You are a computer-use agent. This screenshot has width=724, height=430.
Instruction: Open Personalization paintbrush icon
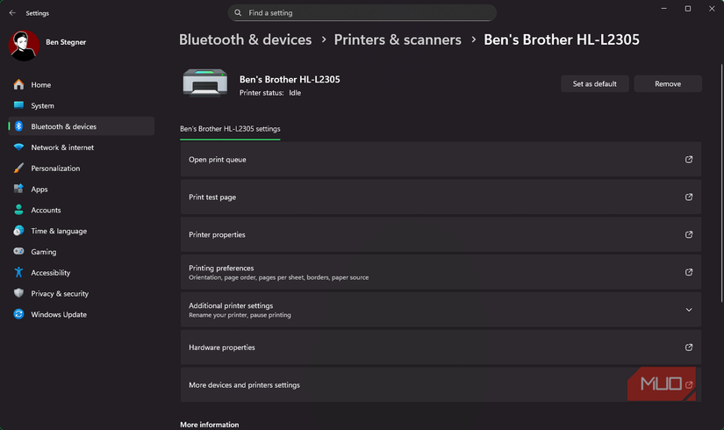coord(18,168)
